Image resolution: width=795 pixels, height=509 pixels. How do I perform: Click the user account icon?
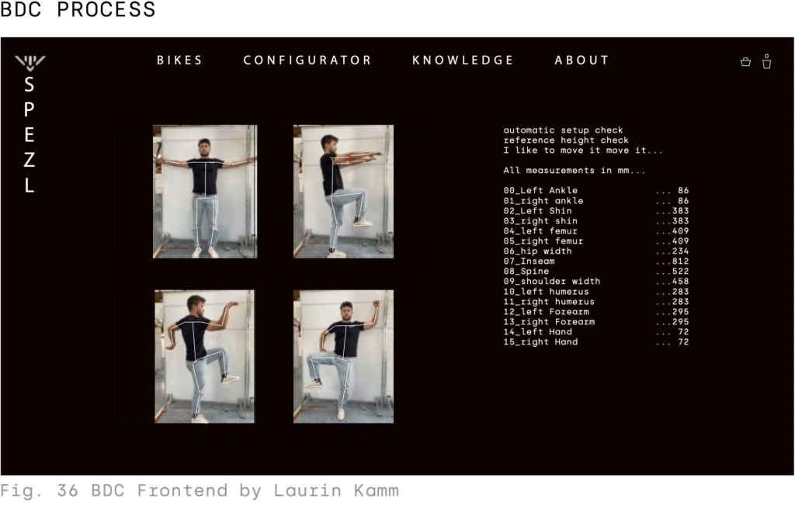(766, 61)
